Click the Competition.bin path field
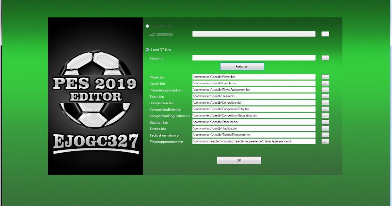Screen dimensions: 392x206 pyautogui.click(x=254, y=103)
